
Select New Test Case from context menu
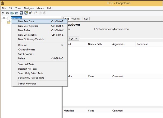[26, 21]
